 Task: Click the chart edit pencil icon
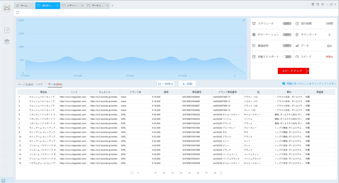pyautogui.click(x=244, y=20)
